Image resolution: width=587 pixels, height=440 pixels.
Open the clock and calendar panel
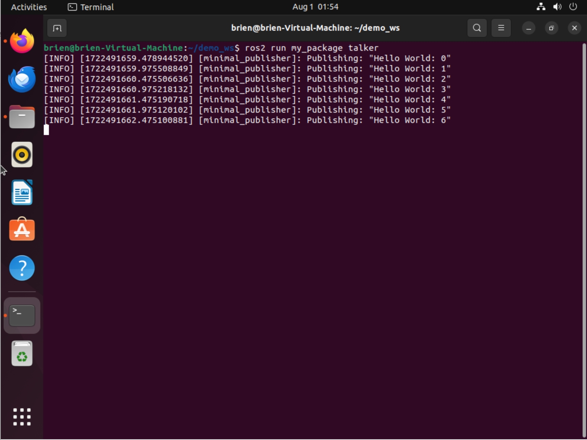pos(315,7)
